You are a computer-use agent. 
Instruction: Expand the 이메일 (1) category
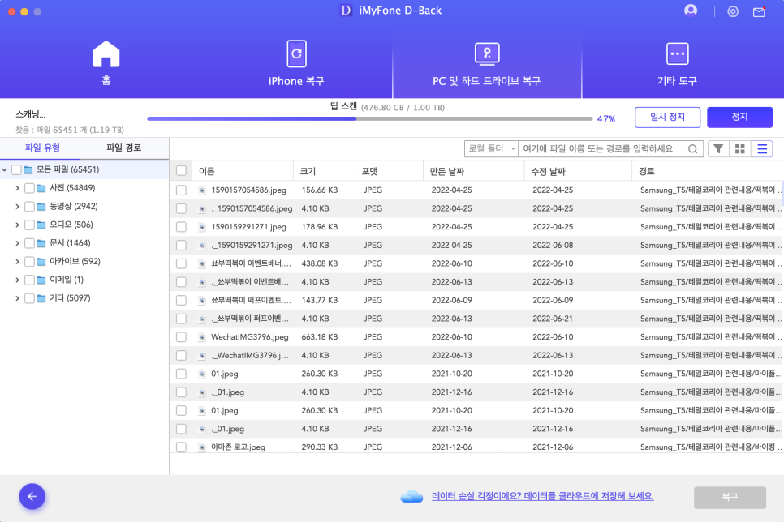tap(18, 280)
